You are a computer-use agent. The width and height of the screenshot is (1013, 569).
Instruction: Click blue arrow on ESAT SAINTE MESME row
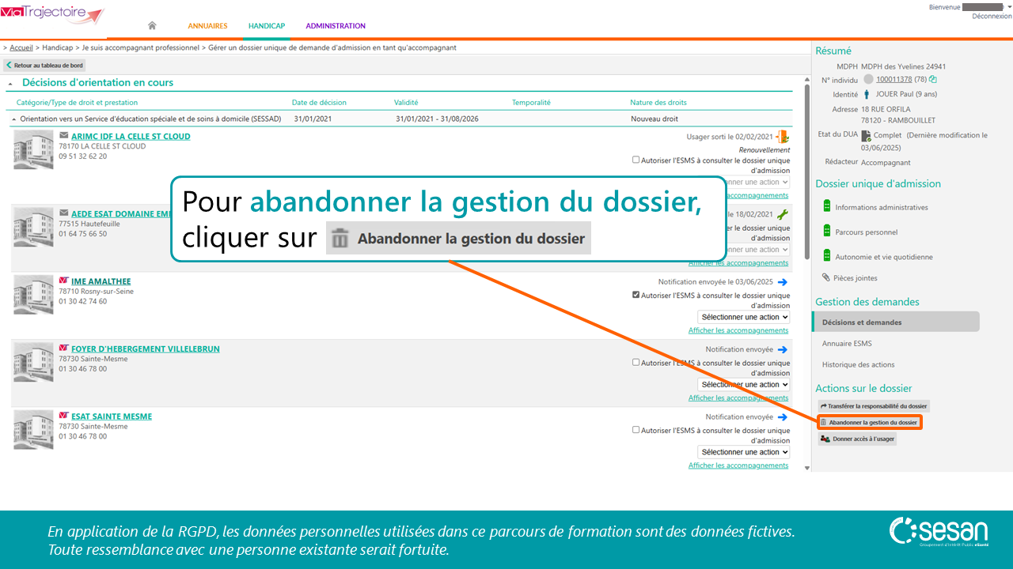pos(783,417)
